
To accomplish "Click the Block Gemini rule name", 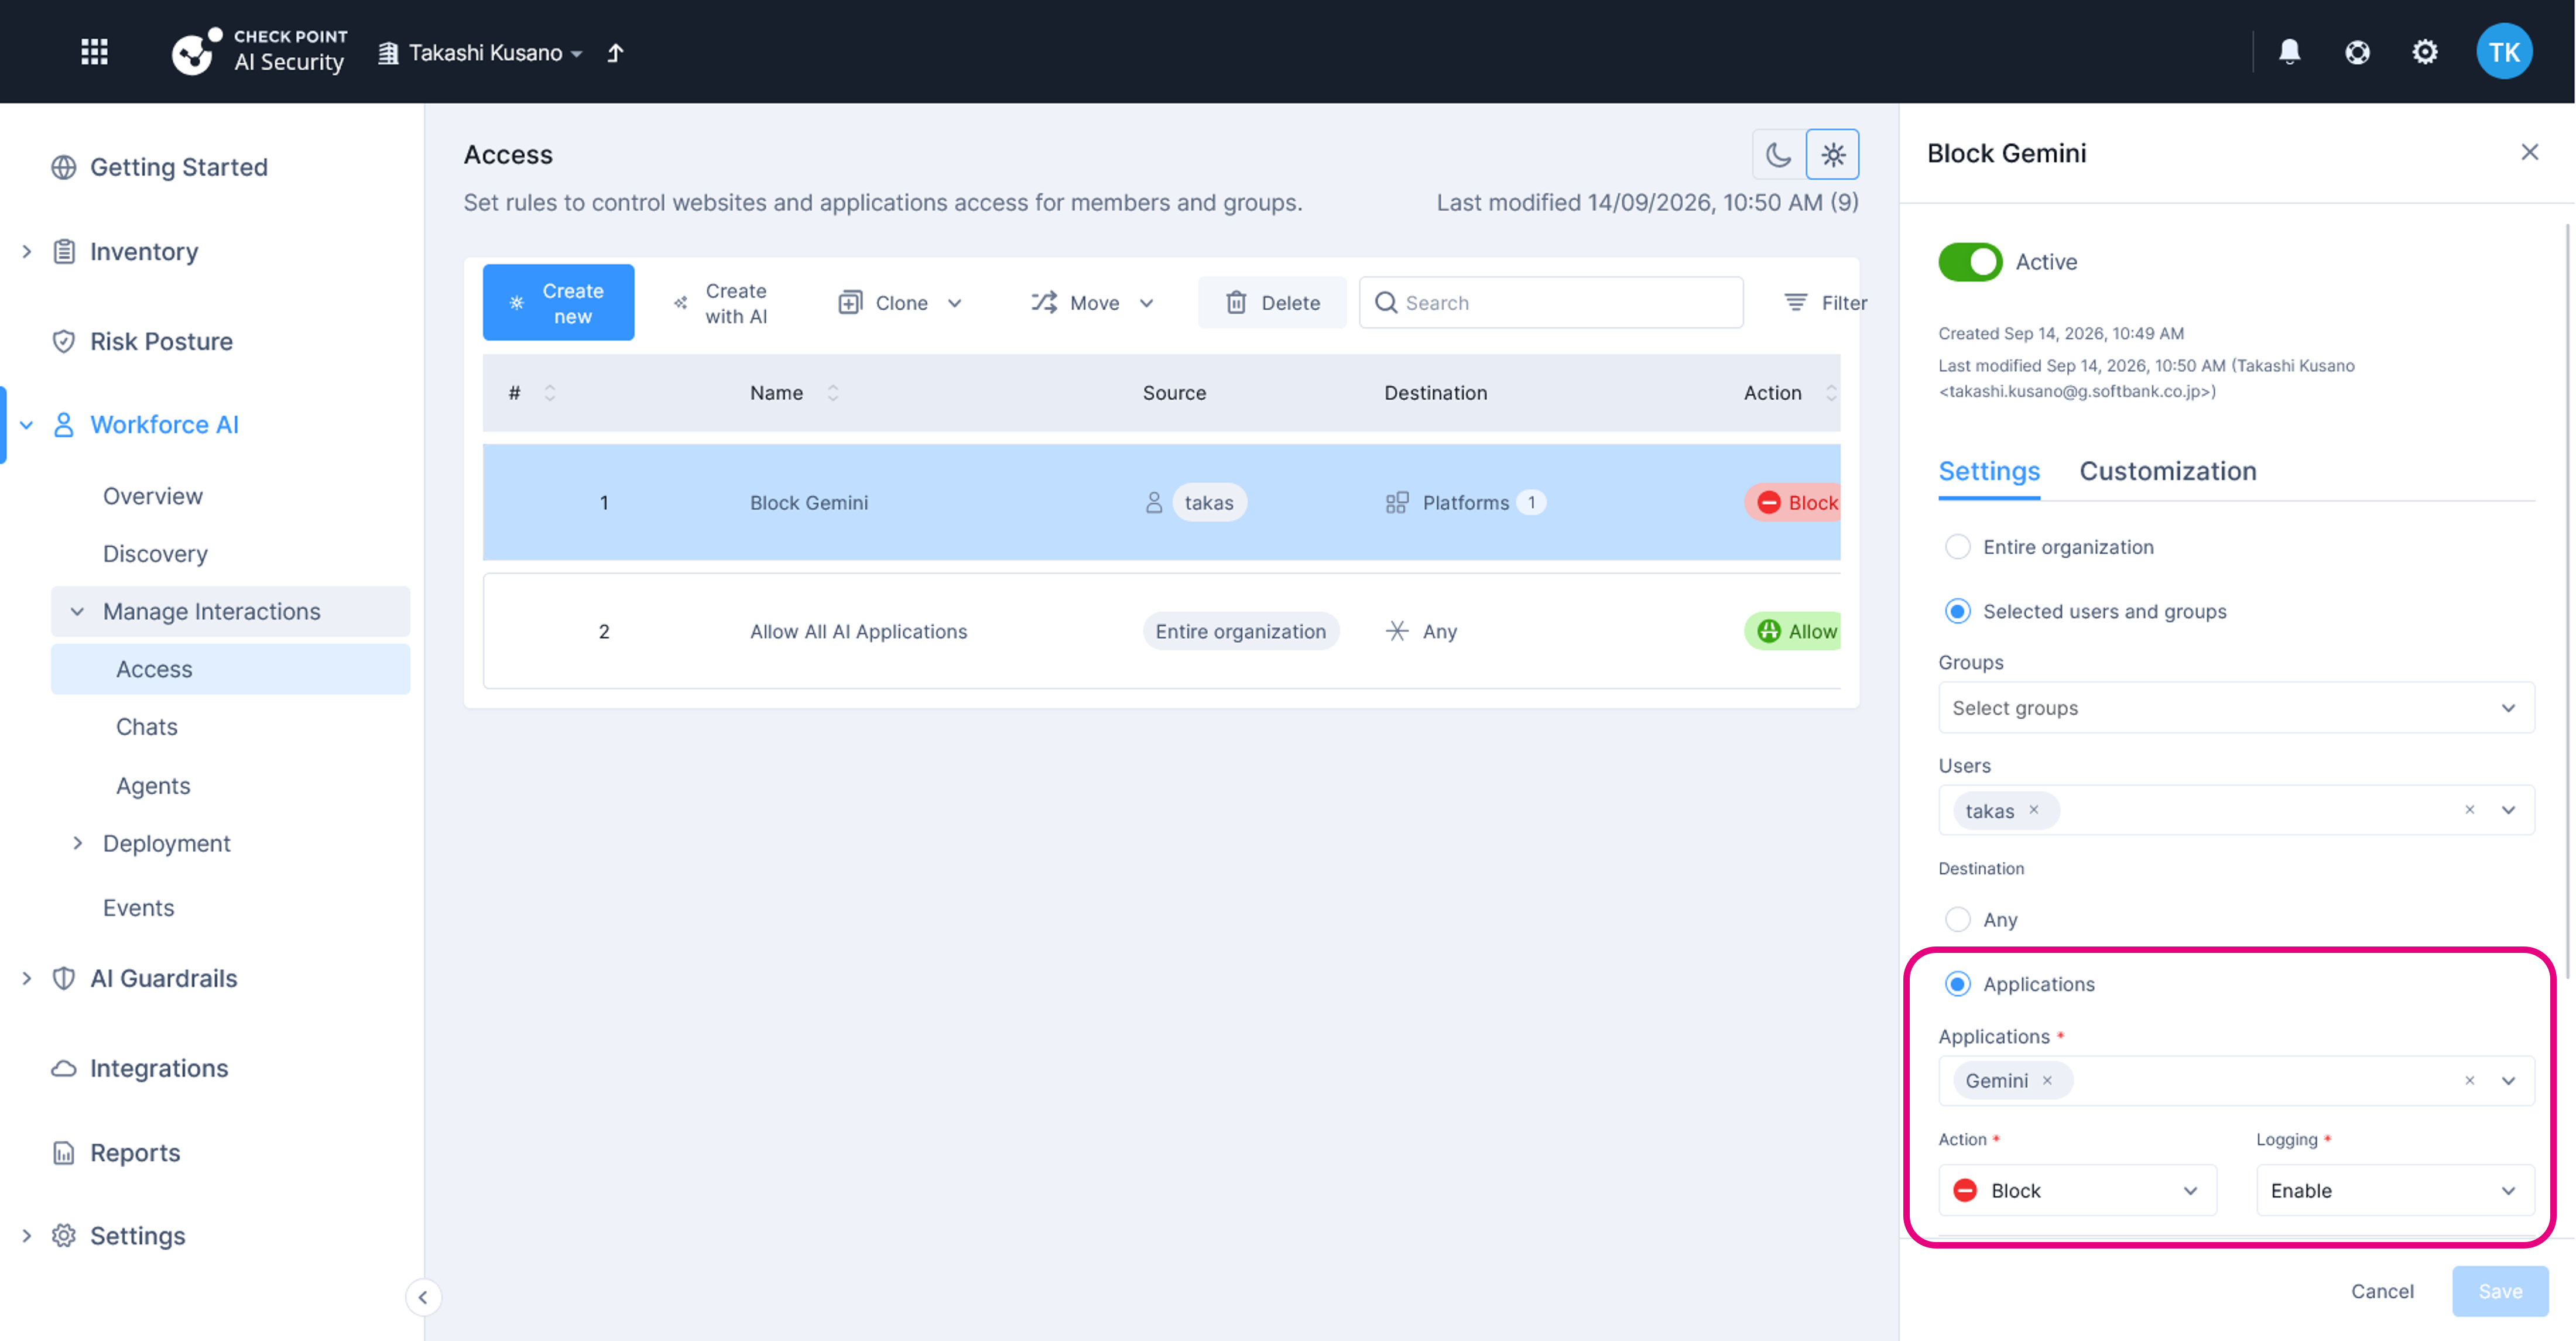I will (809, 502).
